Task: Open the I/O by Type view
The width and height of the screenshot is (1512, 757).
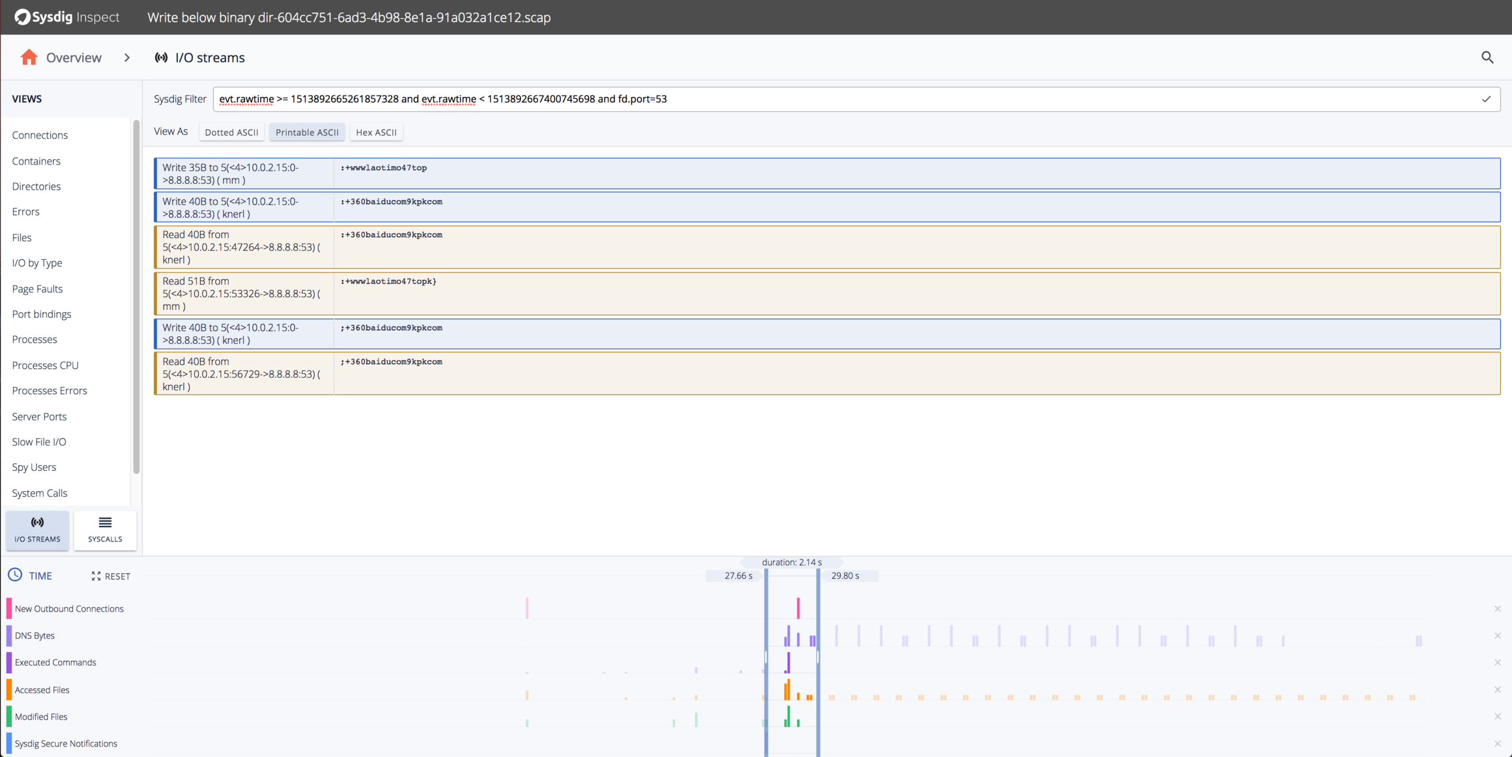Action: pyautogui.click(x=37, y=263)
